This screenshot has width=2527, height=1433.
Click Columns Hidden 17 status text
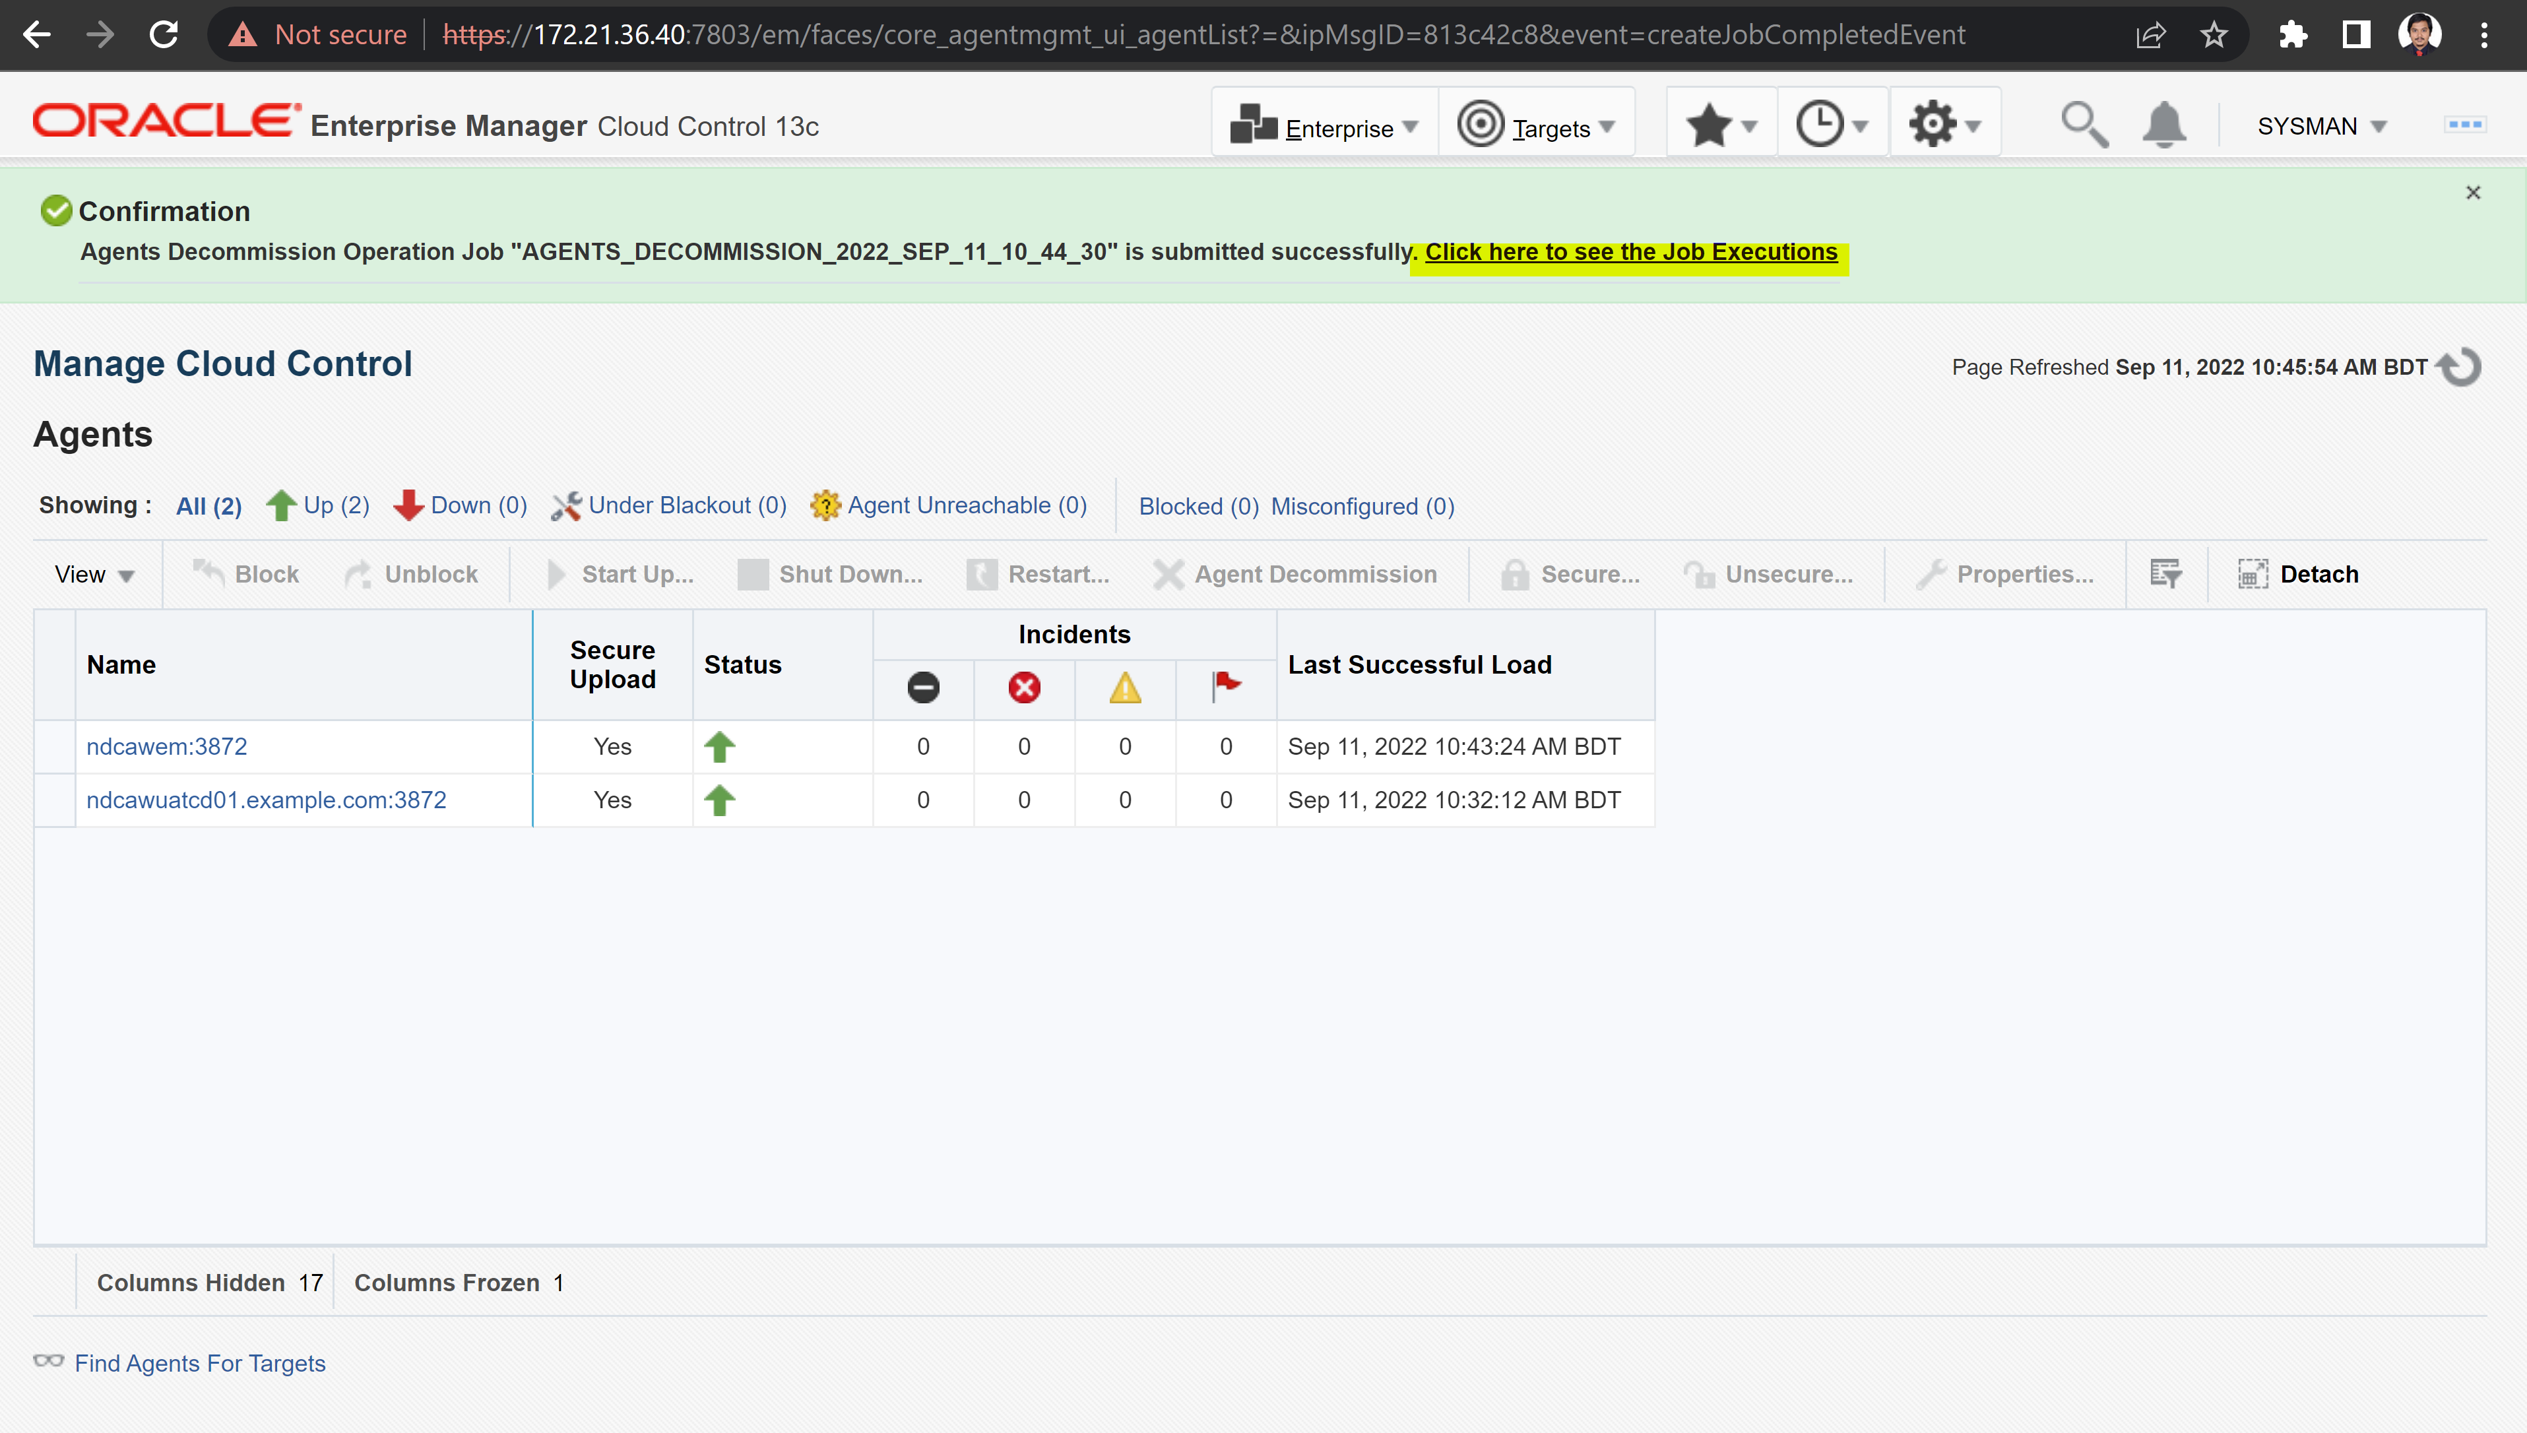[x=210, y=1283]
